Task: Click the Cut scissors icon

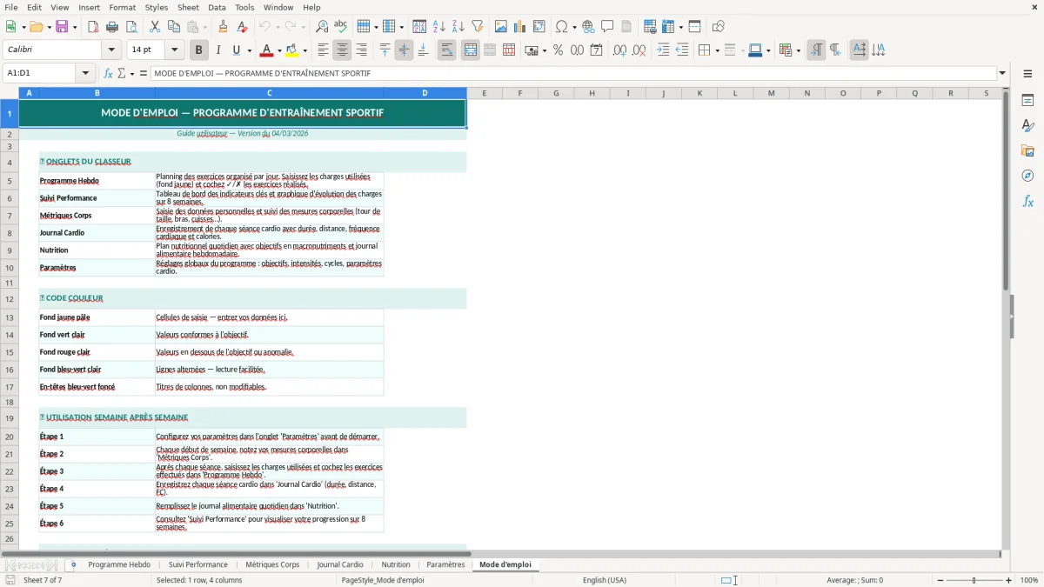Action: 155,27
